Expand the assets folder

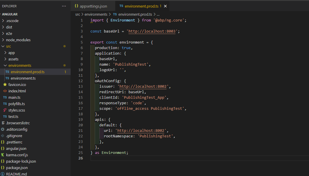[x=13, y=59]
